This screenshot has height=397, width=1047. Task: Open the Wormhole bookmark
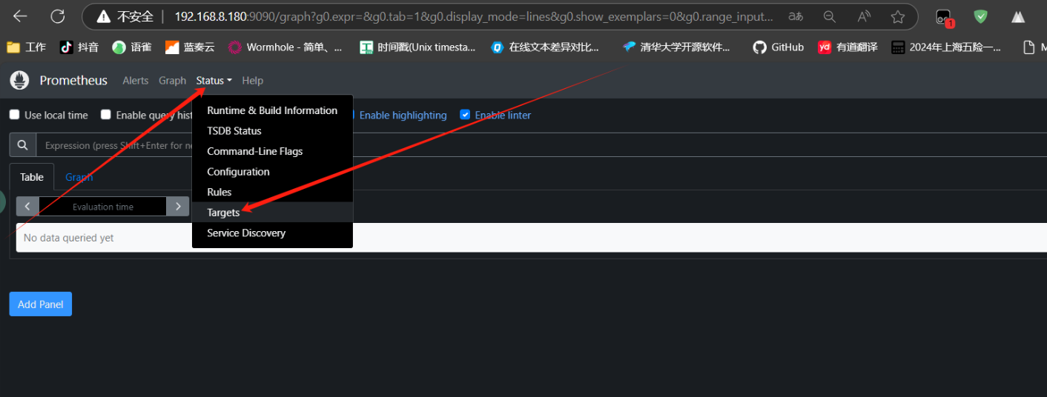pos(285,47)
